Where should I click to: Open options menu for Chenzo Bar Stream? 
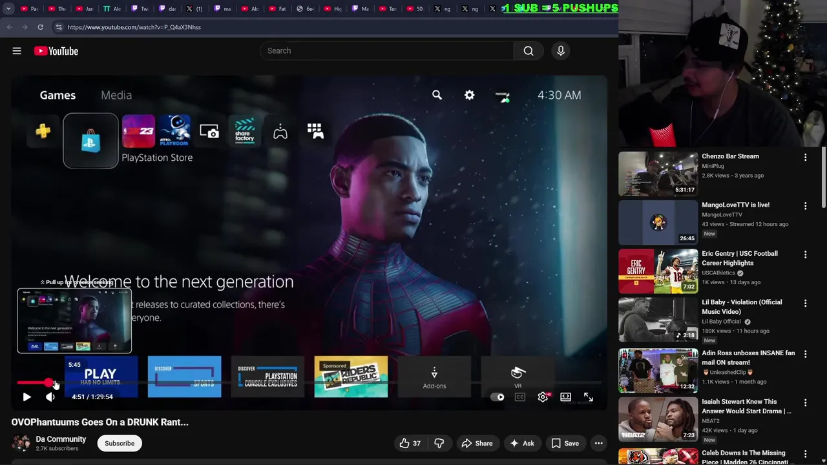coord(805,158)
